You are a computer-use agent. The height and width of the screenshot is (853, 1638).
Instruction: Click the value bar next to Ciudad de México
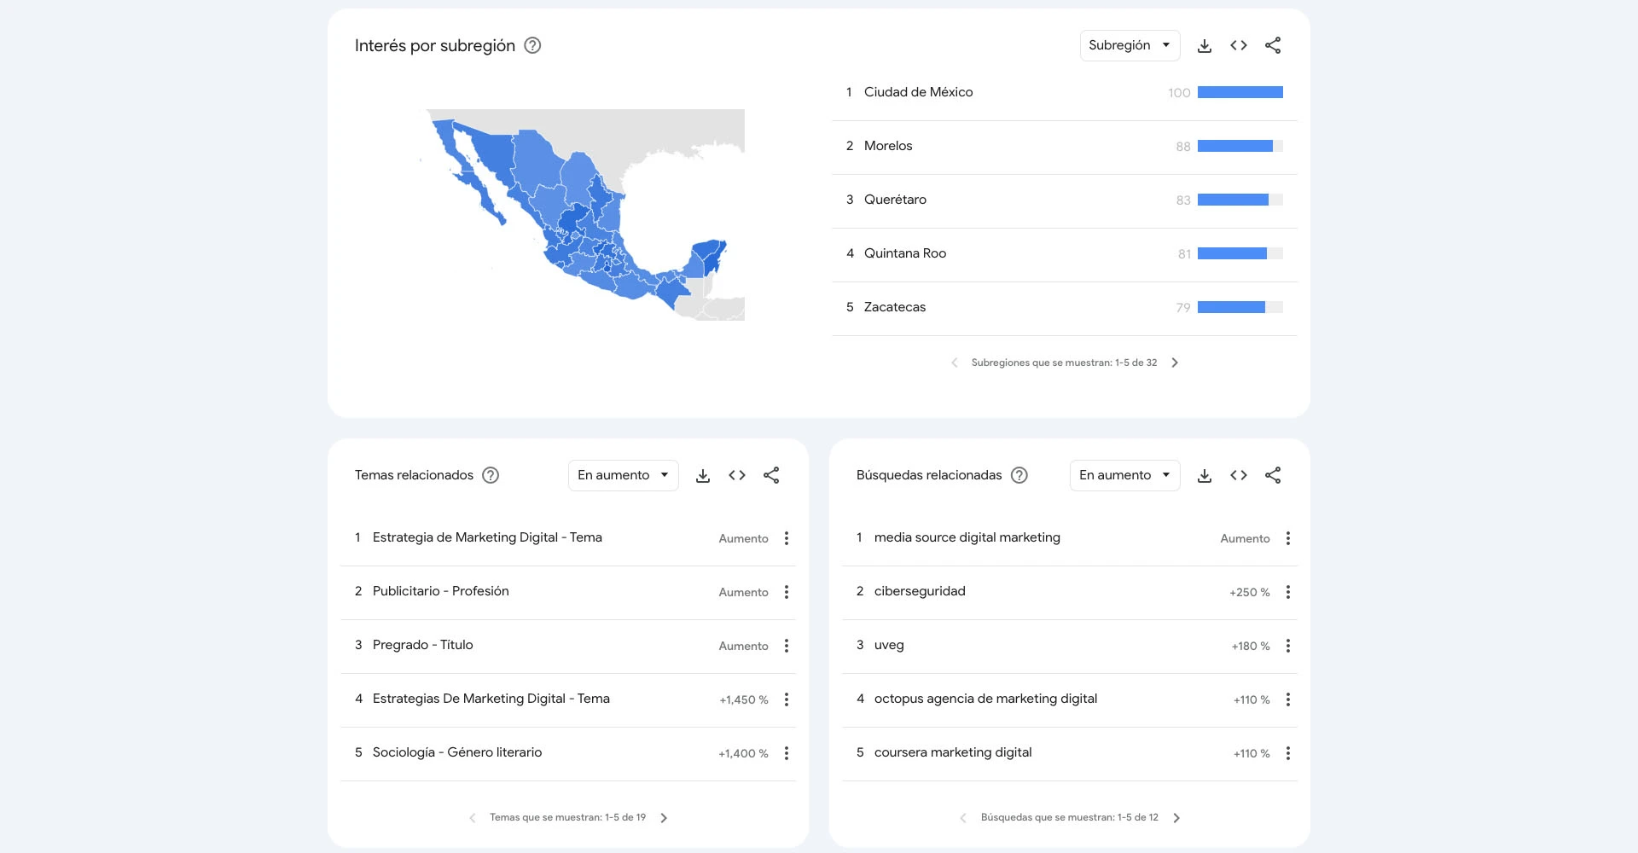(1240, 92)
